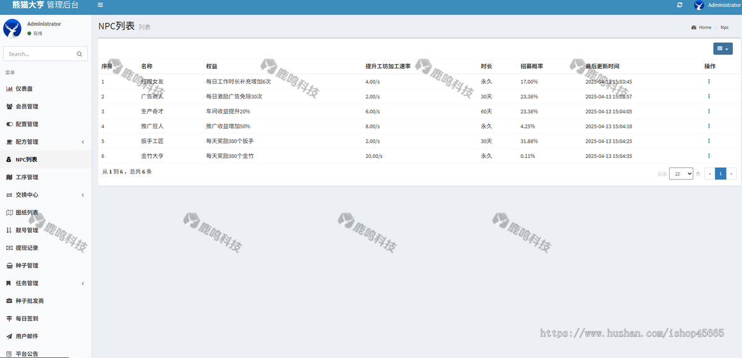Open 用户邮件 menu item

coord(46,336)
